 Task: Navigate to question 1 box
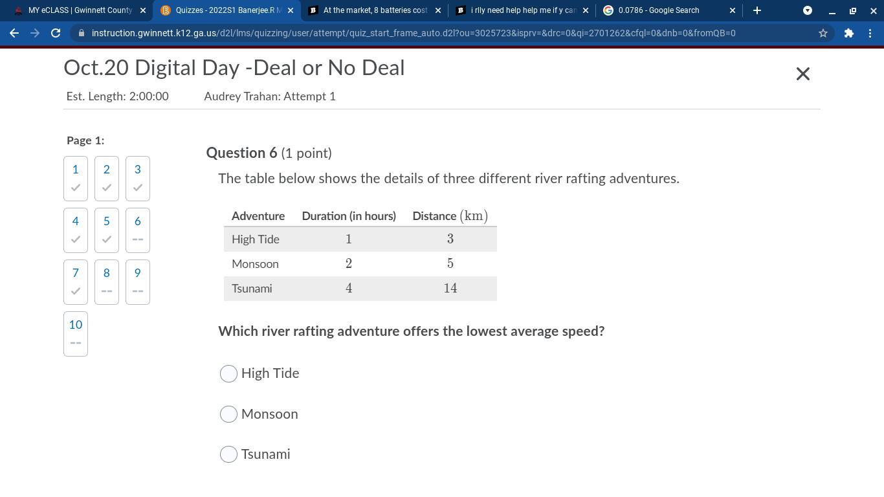point(76,178)
